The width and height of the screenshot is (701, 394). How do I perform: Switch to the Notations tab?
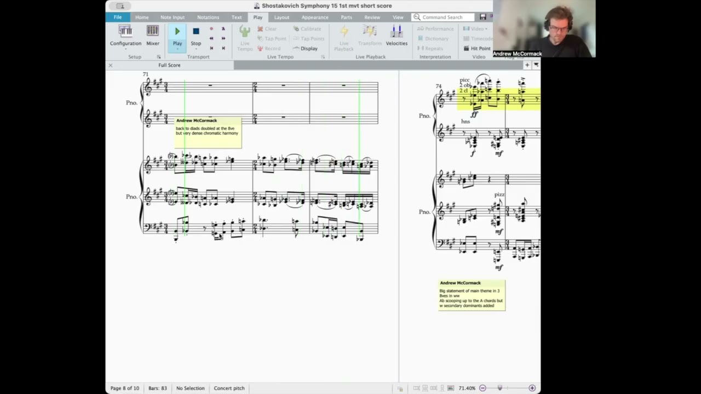click(x=208, y=17)
